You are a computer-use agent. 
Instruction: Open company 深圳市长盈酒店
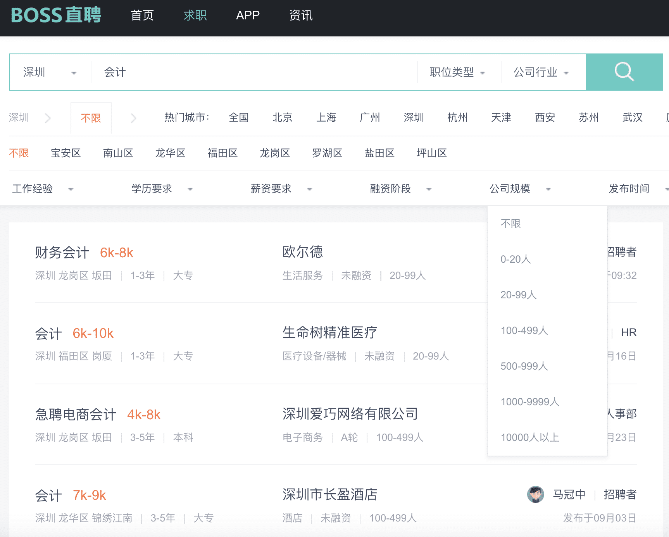point(330,494)
